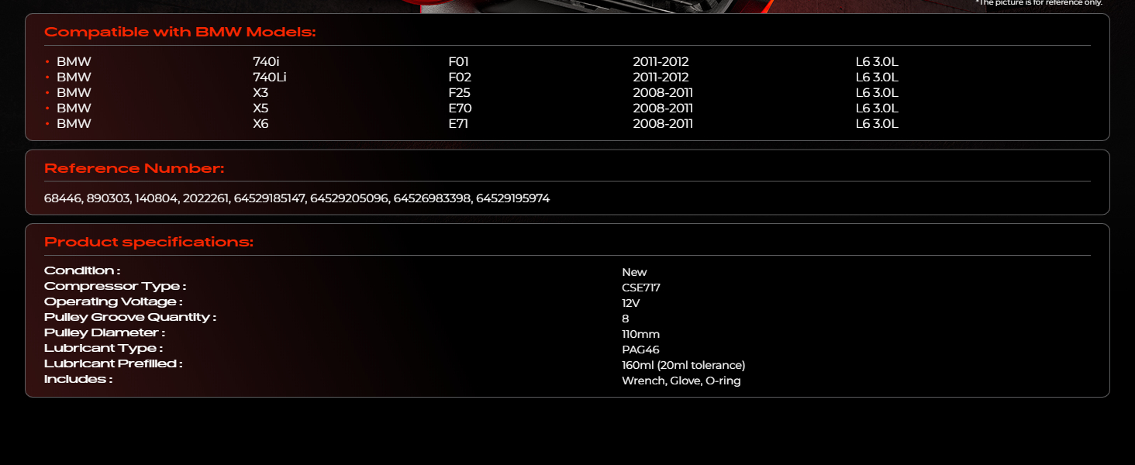
Task: Select pulley groove quantity value '8'
Action: pyautogui.click(x=626, y=319)
